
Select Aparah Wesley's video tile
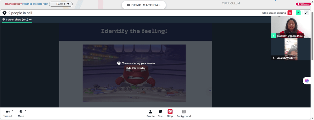(291, 49)
